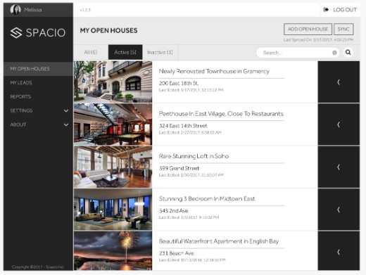366x275 pixels.
Task: Click the Sync button
Action: [x=343, y=29]
